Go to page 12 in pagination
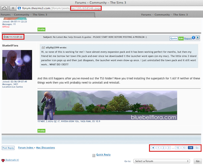 point(178,148)
